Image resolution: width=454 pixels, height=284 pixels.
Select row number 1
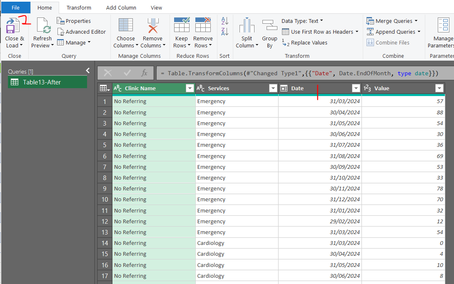[105, 101]
